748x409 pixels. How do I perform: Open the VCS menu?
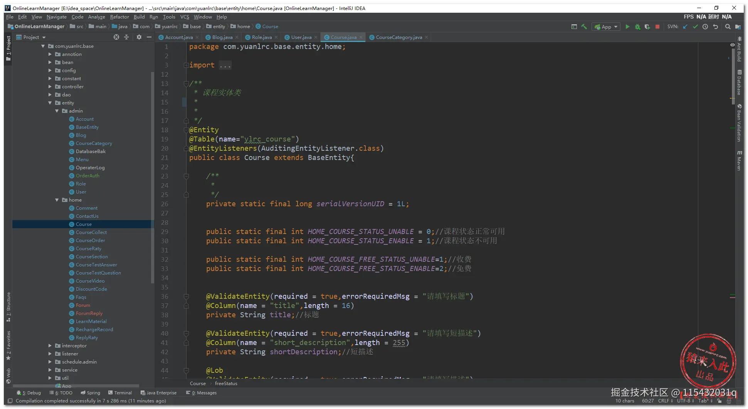pyautogui.click(x=185, y=17)
